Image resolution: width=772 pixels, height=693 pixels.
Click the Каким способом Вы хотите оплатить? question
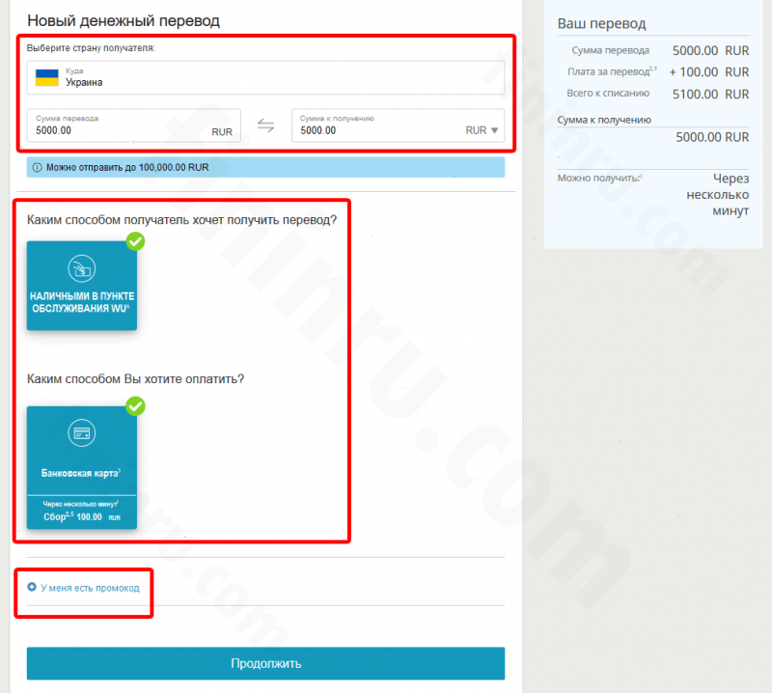[135, 379]
